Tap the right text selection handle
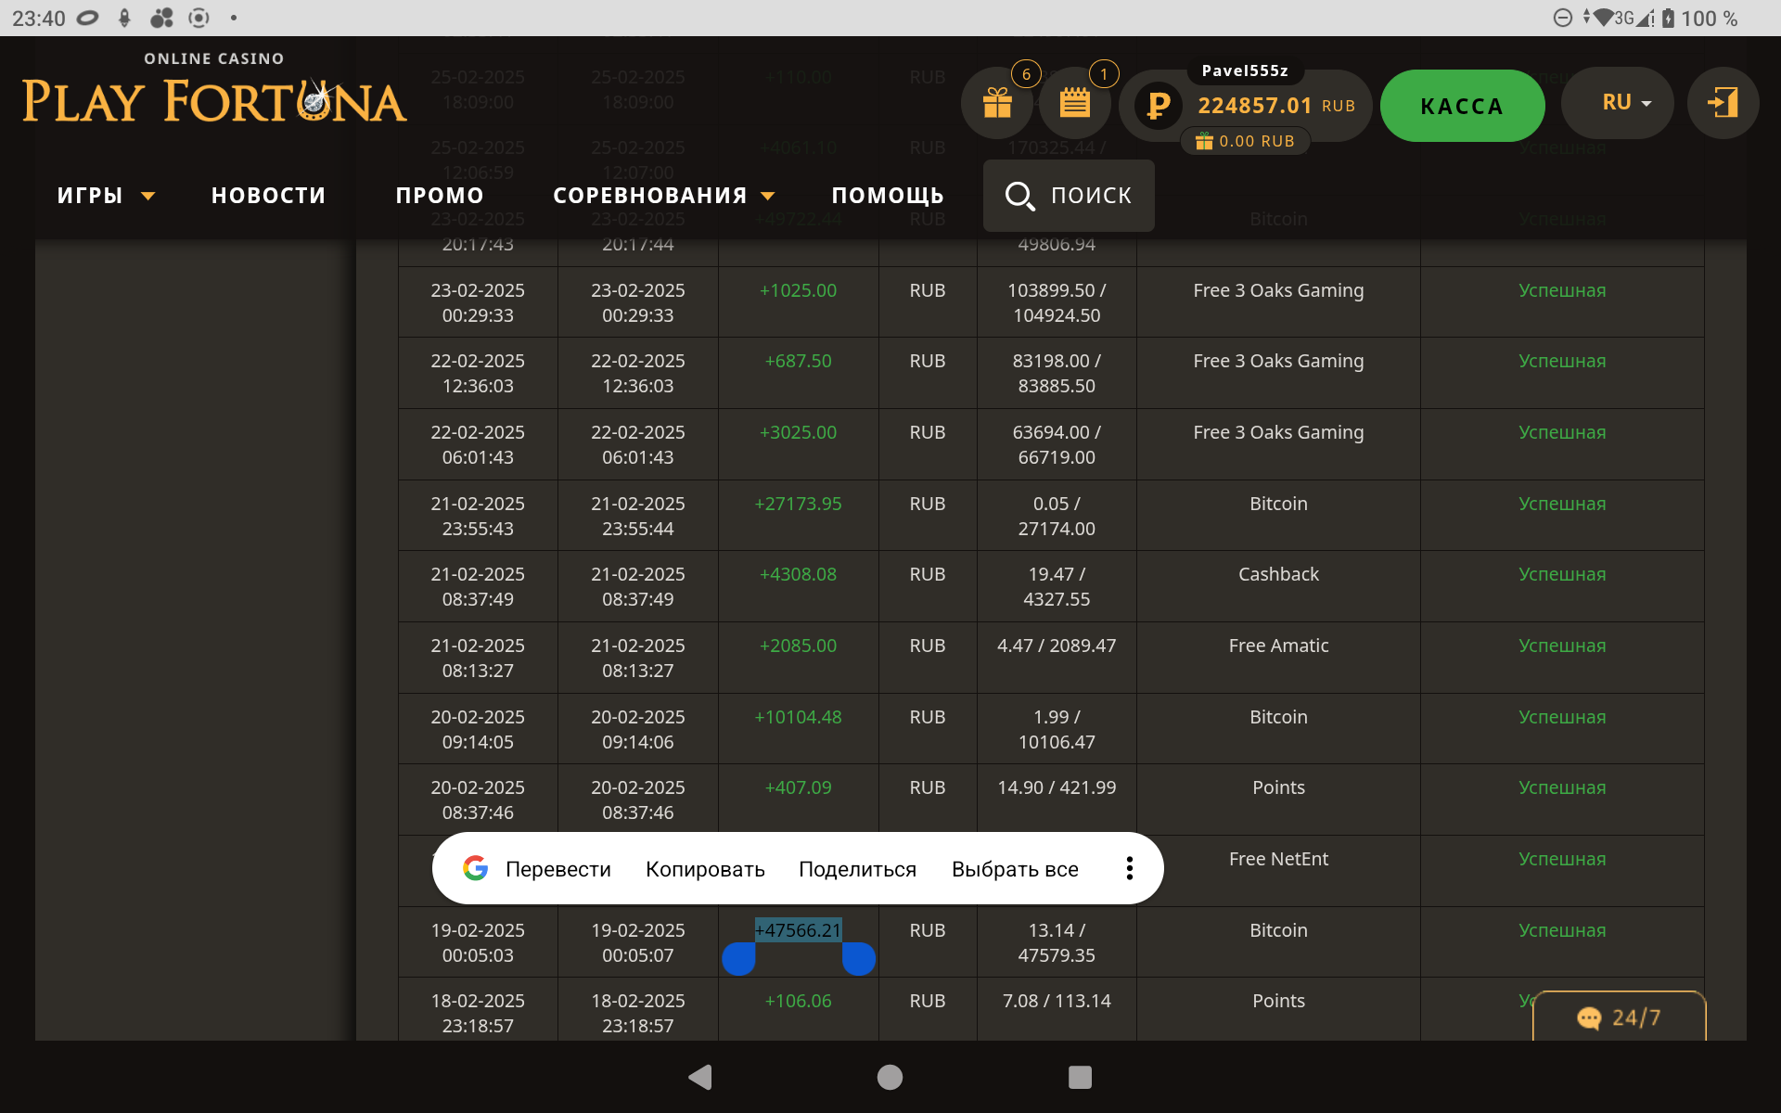This screenshot has height=1113, width=1781. point(859,959)
